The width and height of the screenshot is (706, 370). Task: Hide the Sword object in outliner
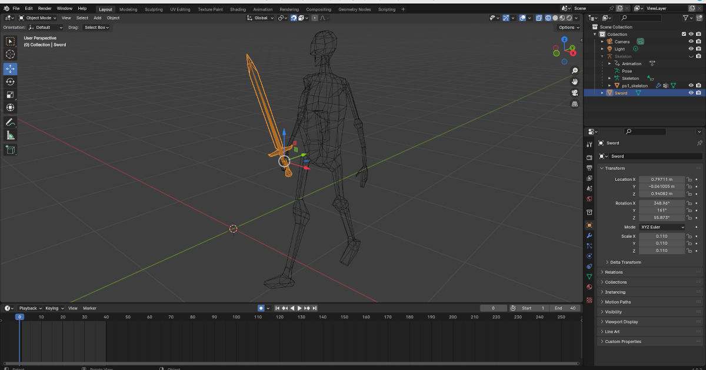click(x=691, y=93)
